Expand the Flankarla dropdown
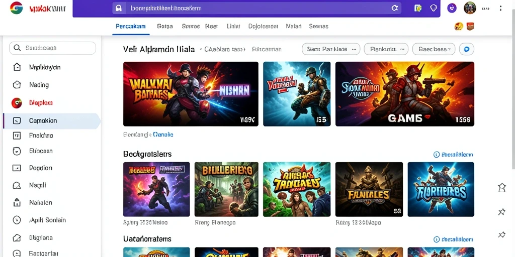 386,49
